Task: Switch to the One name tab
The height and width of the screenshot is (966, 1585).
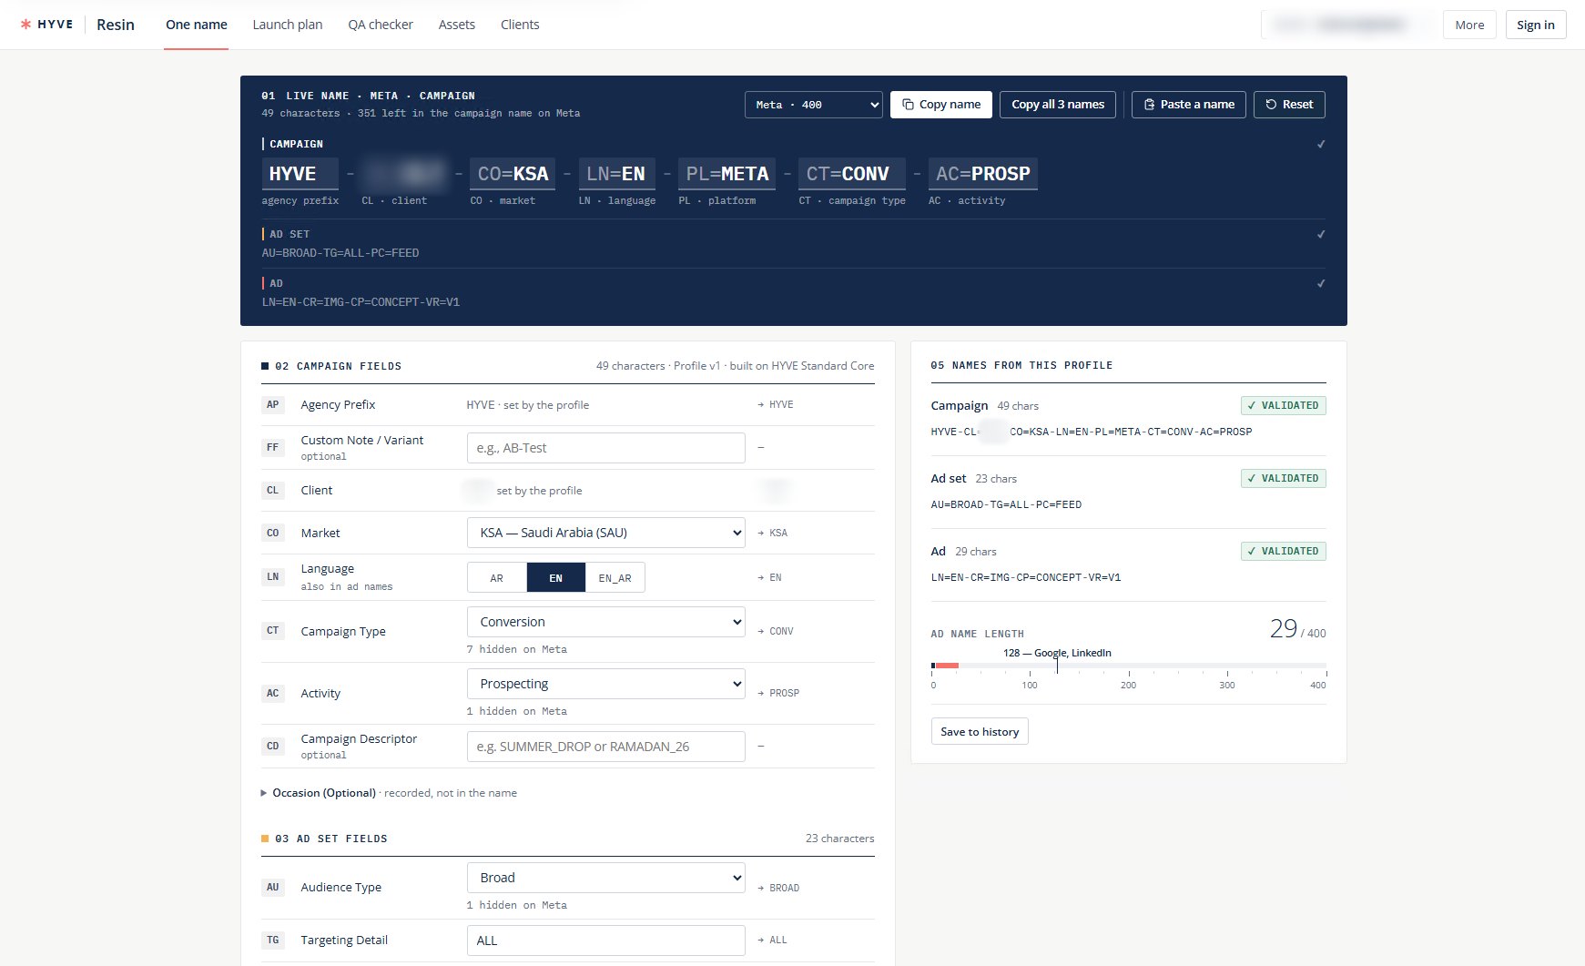Action: 196,25
